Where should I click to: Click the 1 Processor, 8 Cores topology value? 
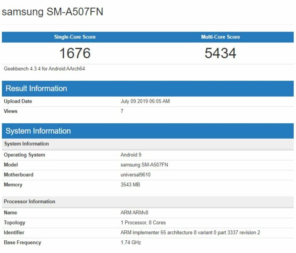point(143,223)
